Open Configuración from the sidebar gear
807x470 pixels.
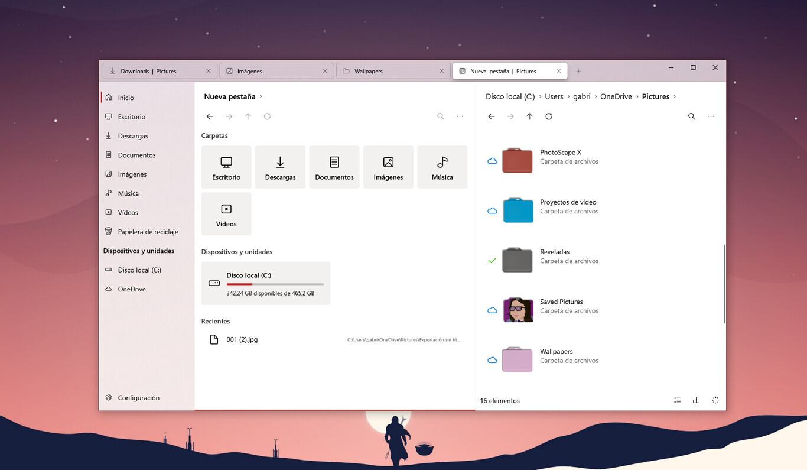click(137, 397)
